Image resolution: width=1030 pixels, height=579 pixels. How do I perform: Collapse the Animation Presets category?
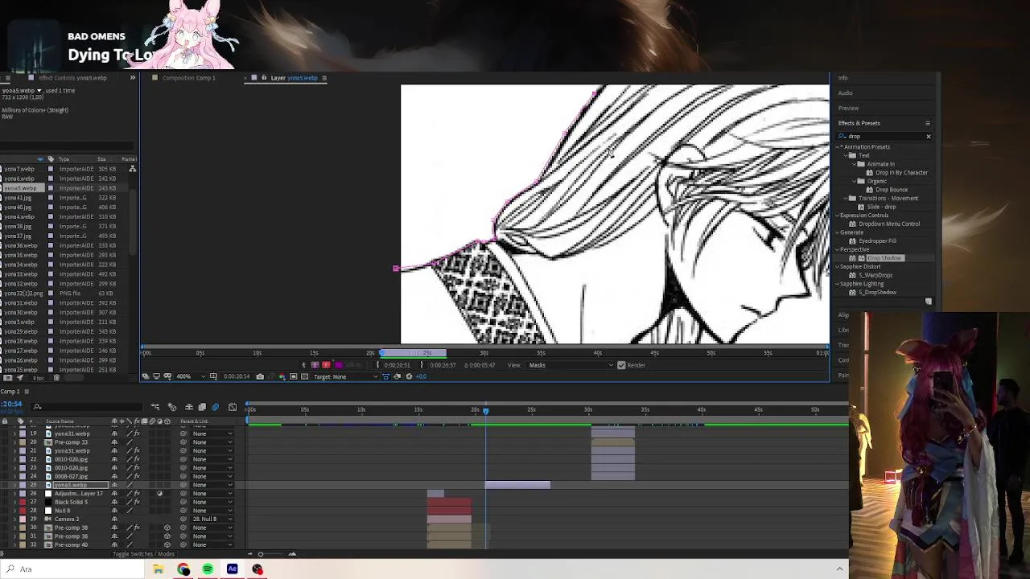click(x=838, y=147)
